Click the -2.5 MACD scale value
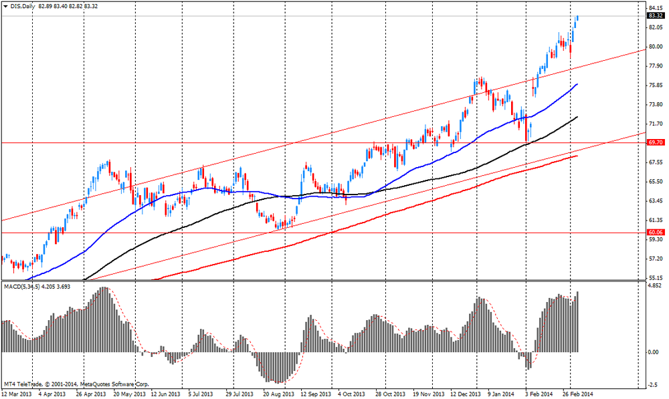The width and height of the screenshot is (669, 399). 653,385
